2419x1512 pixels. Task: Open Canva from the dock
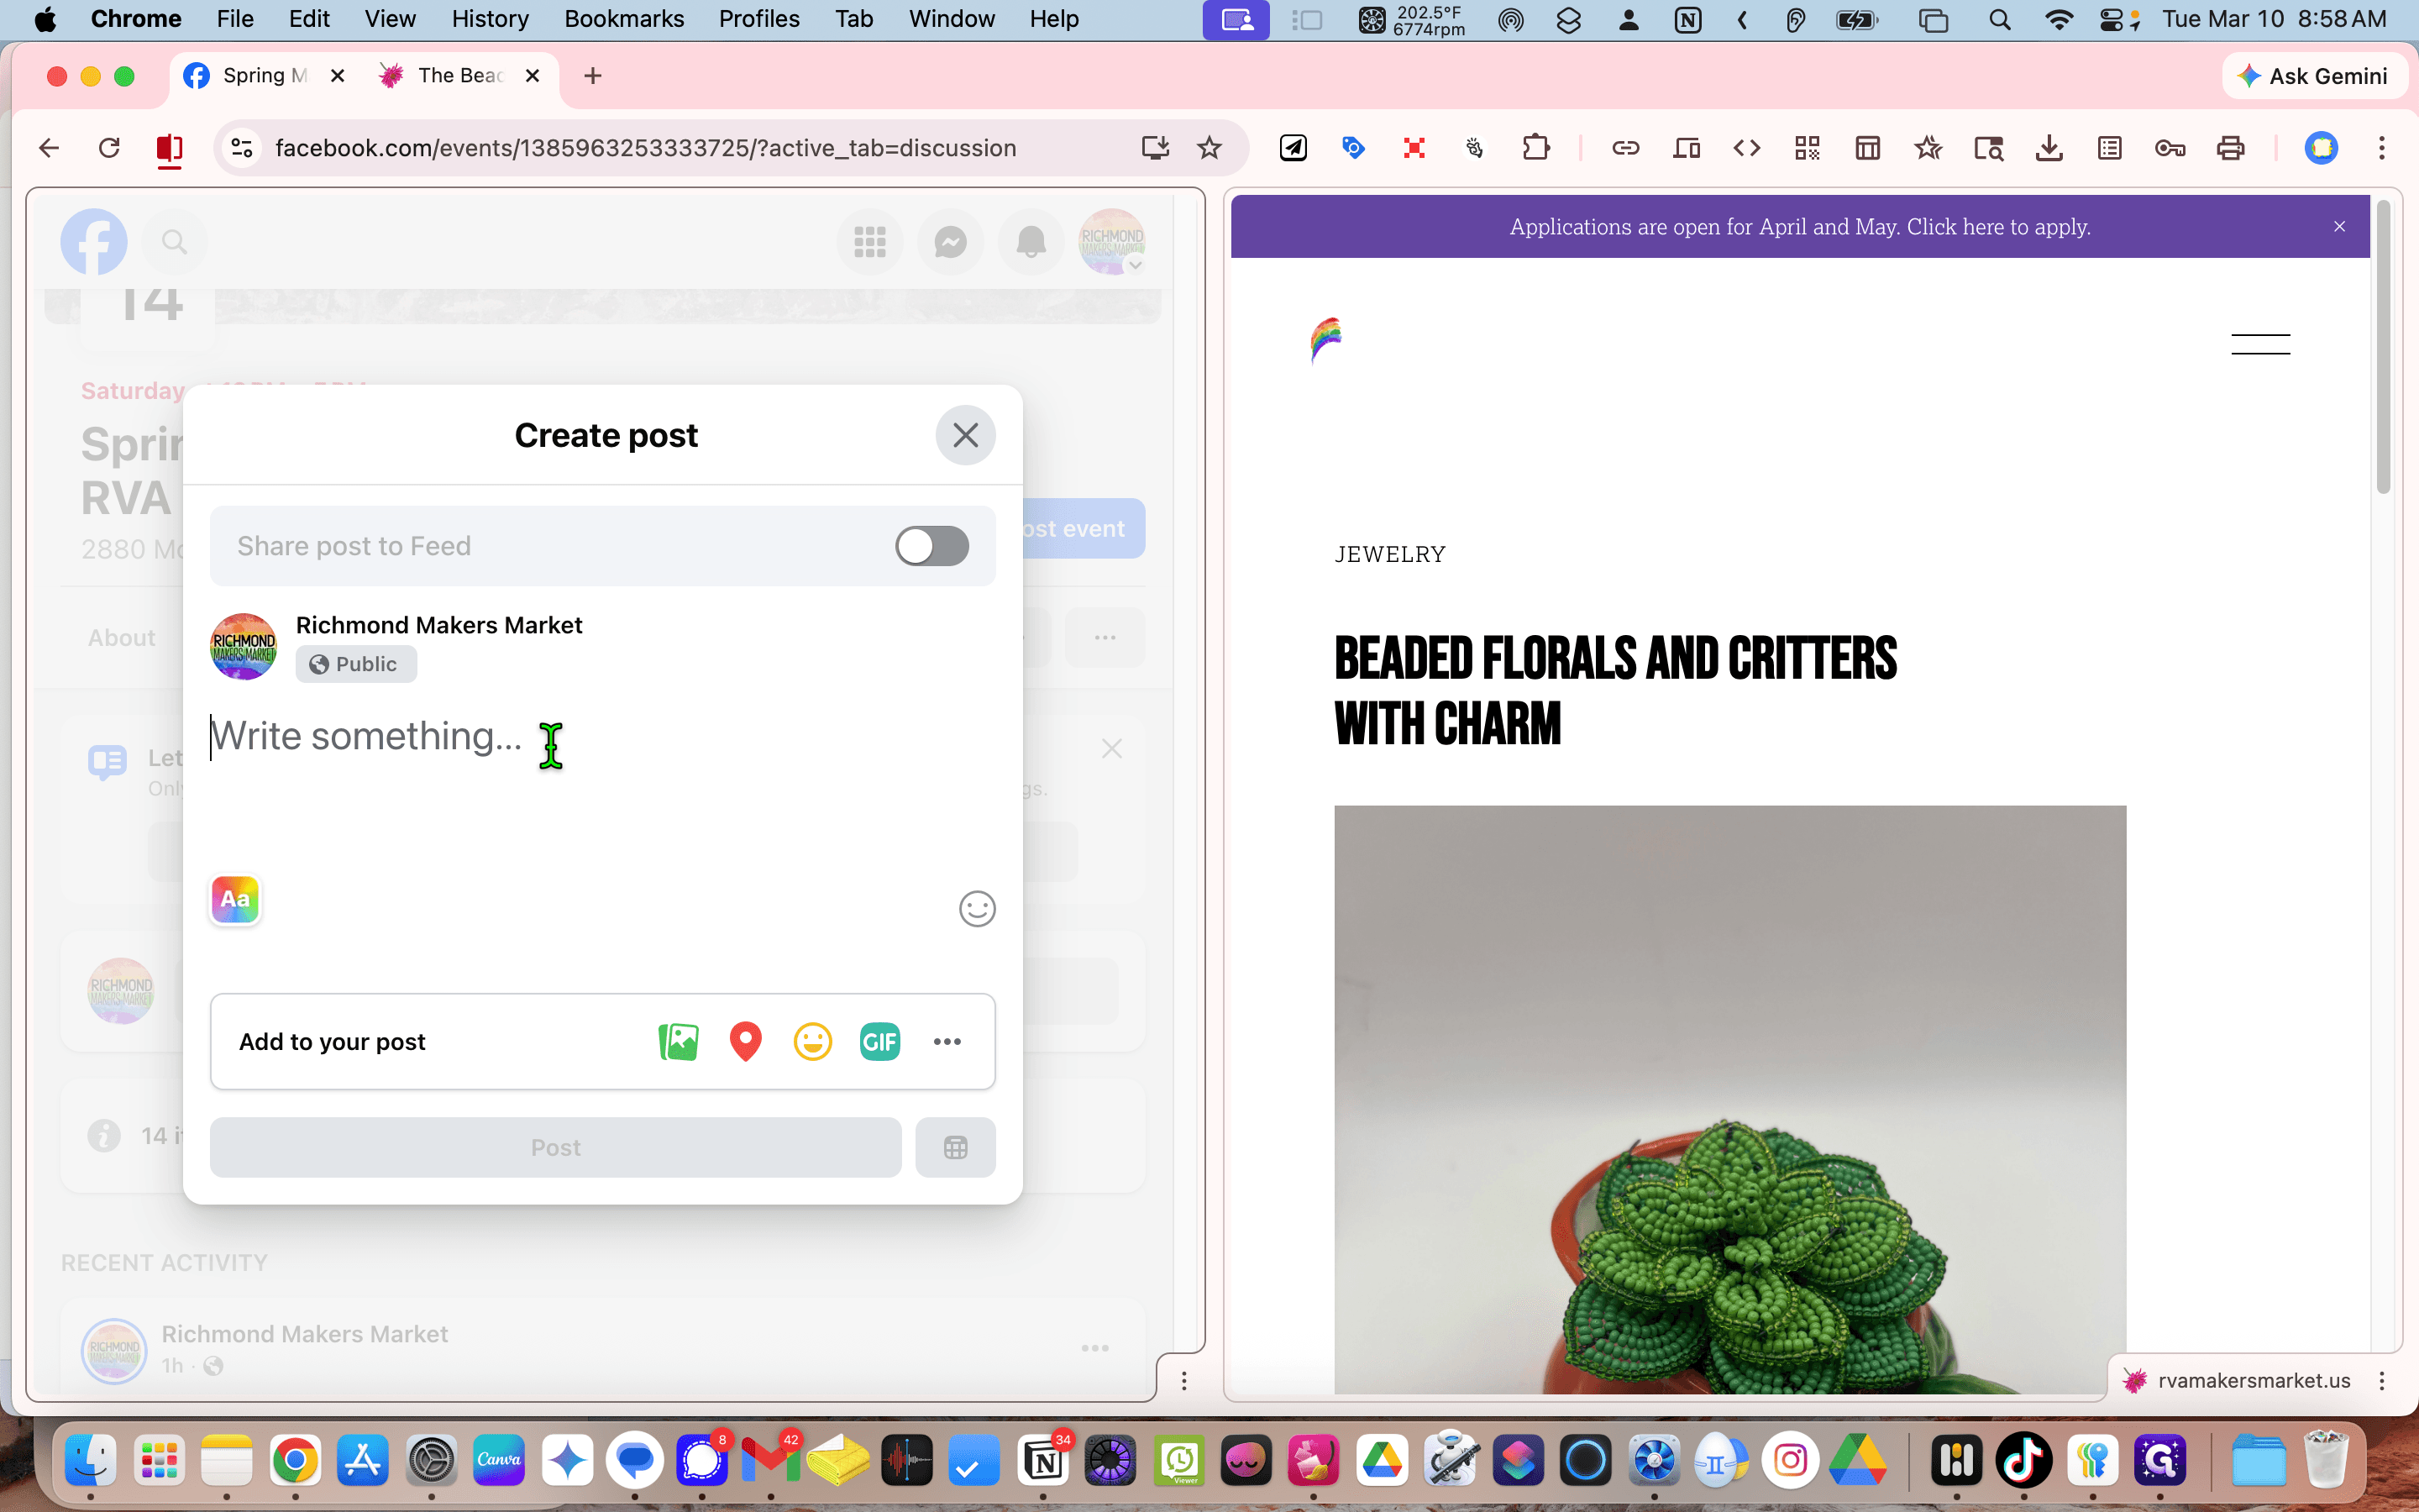click(499, 1460)
